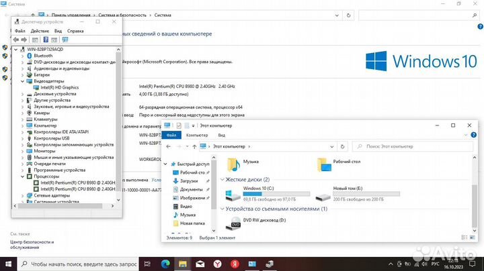Open Центр безопасности и обслуживания link
Viewport: 484px width, 271px height.
click(x=32, y=245)
